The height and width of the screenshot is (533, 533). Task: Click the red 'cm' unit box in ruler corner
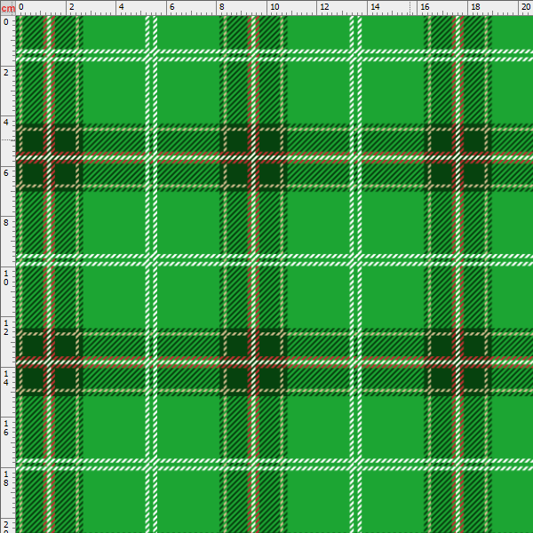(8, 8)
